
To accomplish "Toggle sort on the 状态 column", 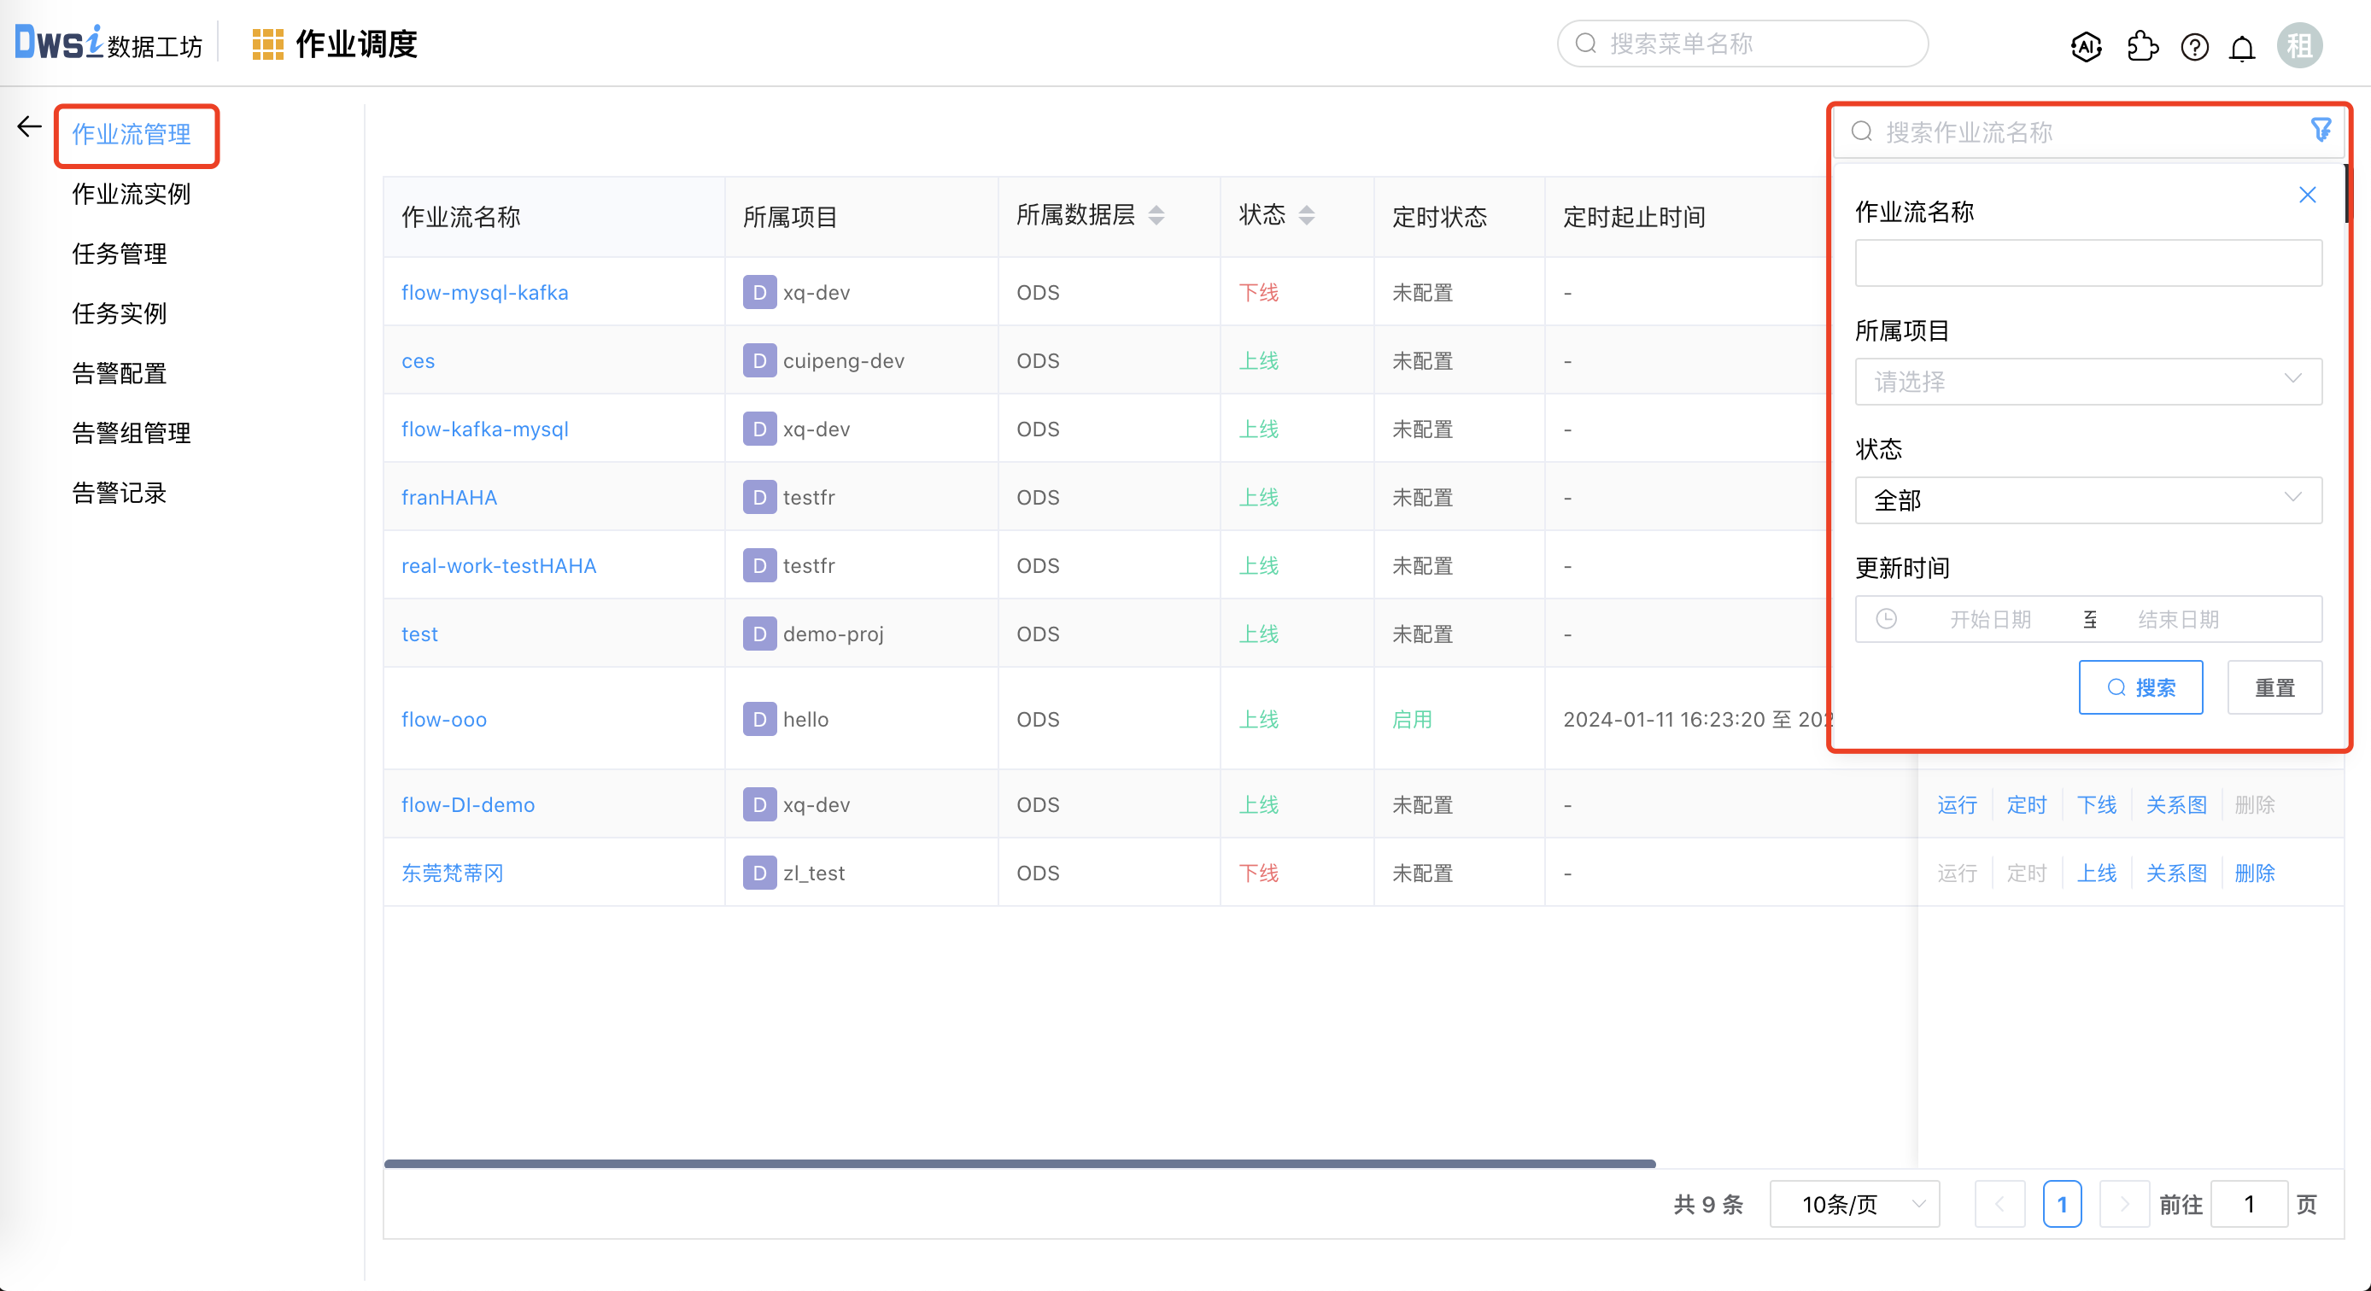I will (1307, 214).
